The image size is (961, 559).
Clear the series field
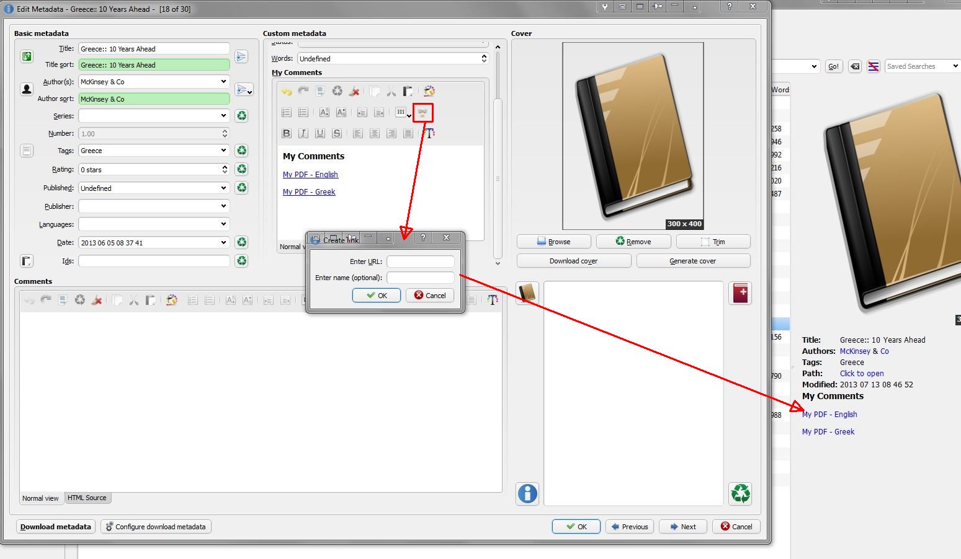(x=241, y=116)
